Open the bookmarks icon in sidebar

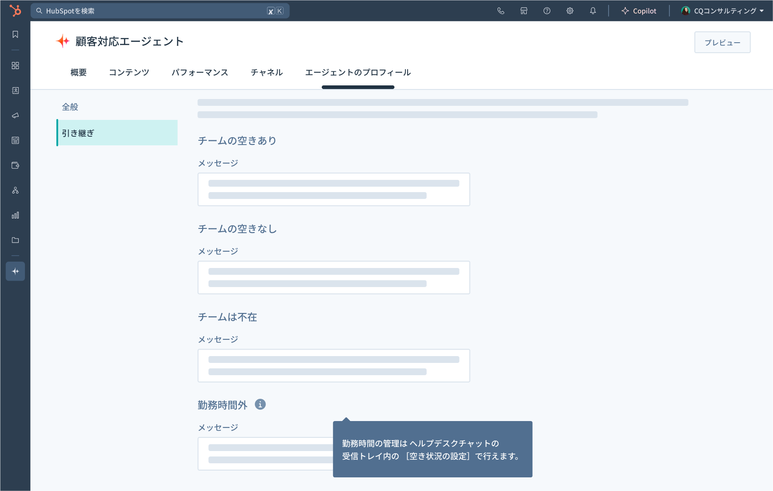tap(15, 35)
